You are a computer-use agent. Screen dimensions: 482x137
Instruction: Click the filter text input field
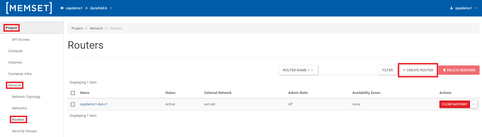pos(348,70)
